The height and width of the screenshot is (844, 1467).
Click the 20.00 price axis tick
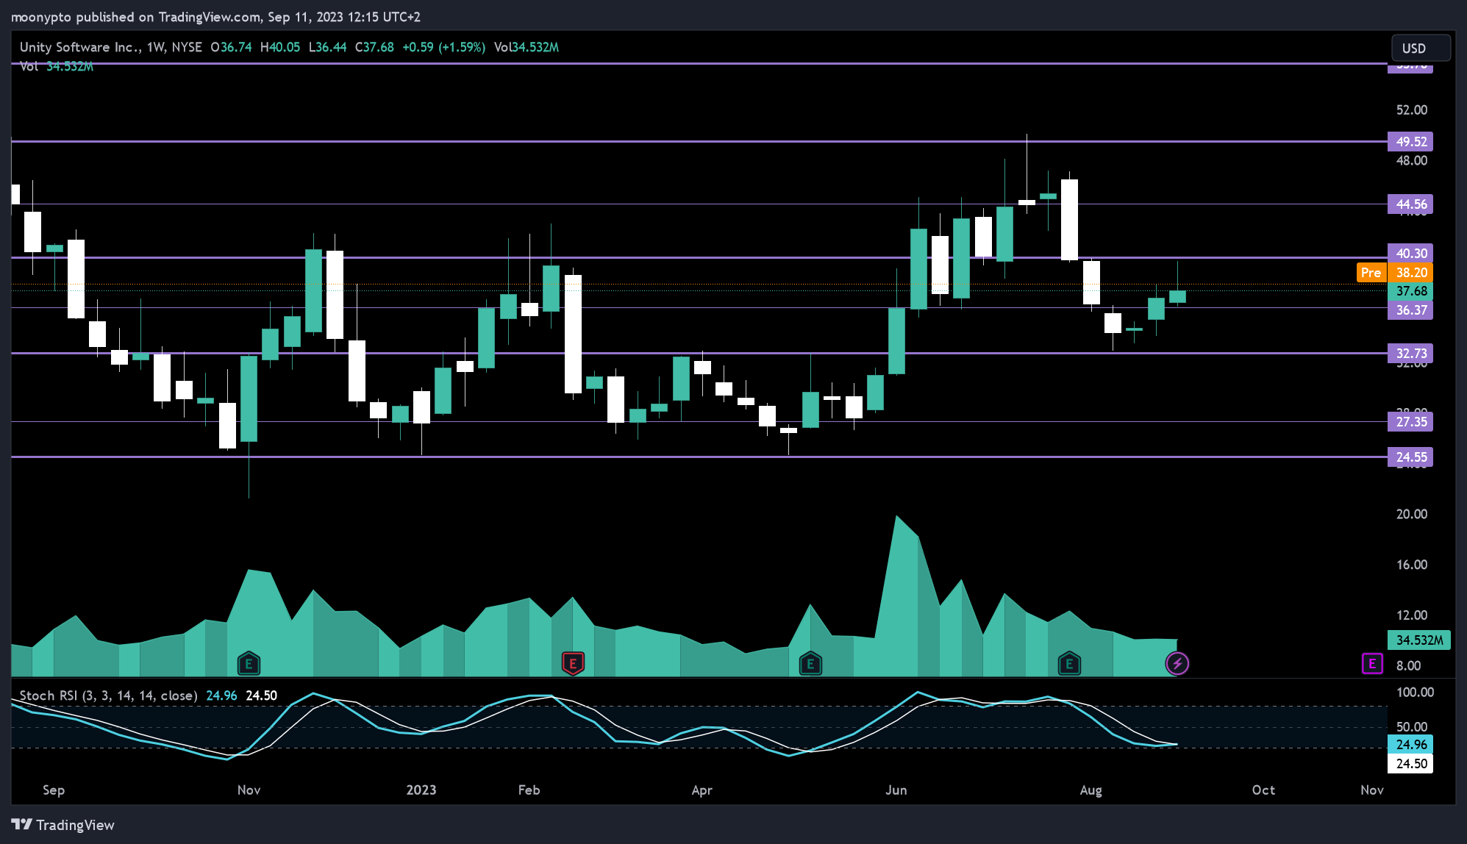coord(1412,515)
